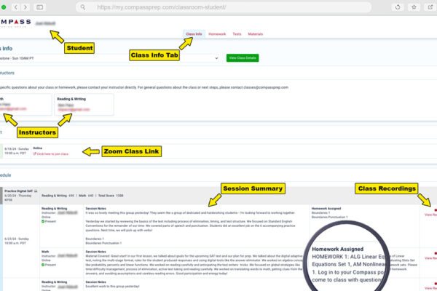The image size is (437, 291).
Task: Go forward with the browser forward arrow
Action: point(25,7)
